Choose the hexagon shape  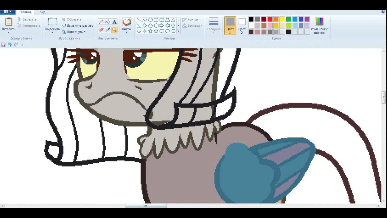coord(156,25)
